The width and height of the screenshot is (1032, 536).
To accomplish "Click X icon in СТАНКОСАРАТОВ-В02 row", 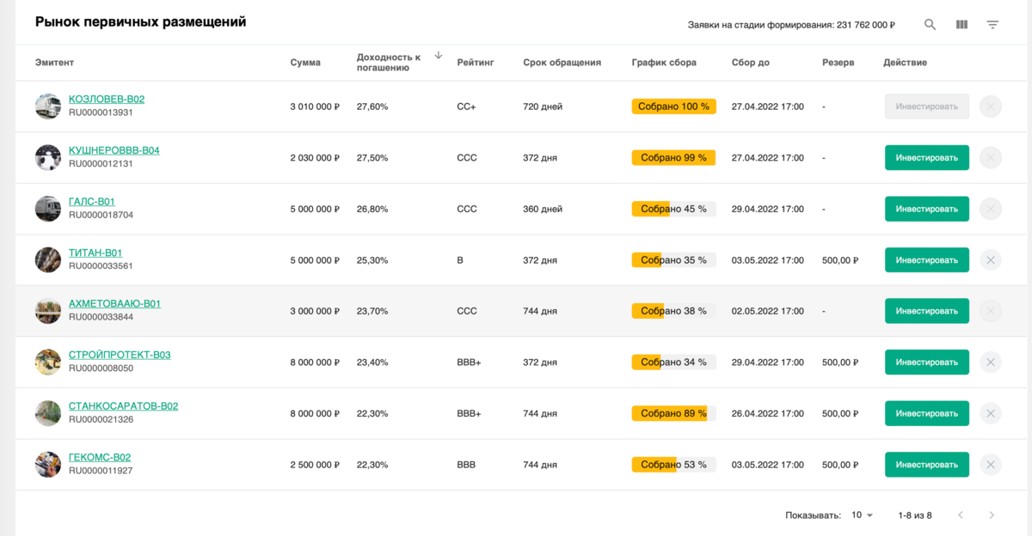I will [990, 414].
